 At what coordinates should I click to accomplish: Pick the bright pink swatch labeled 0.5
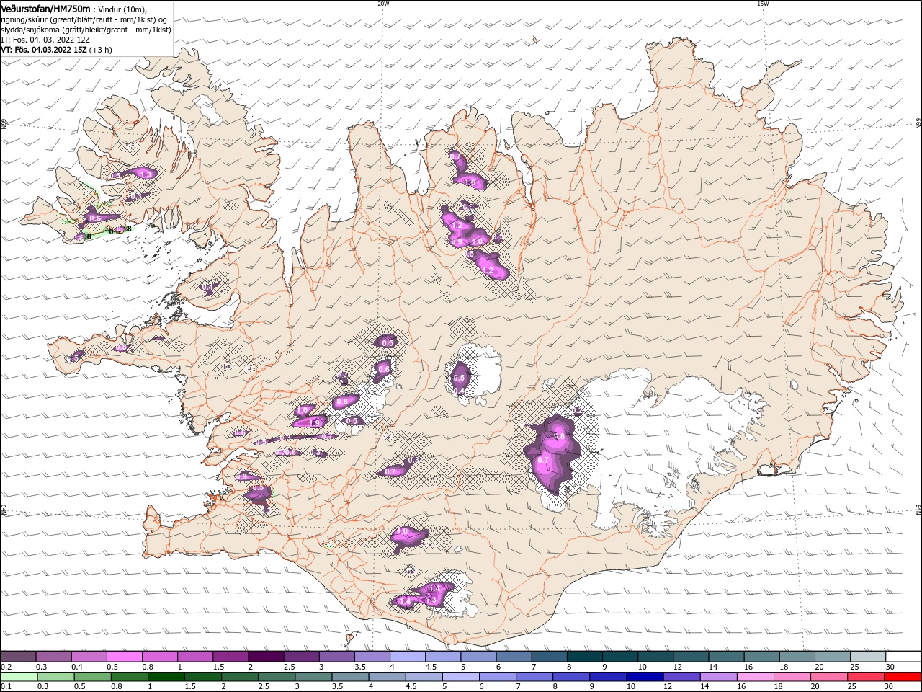coord(124,657)
